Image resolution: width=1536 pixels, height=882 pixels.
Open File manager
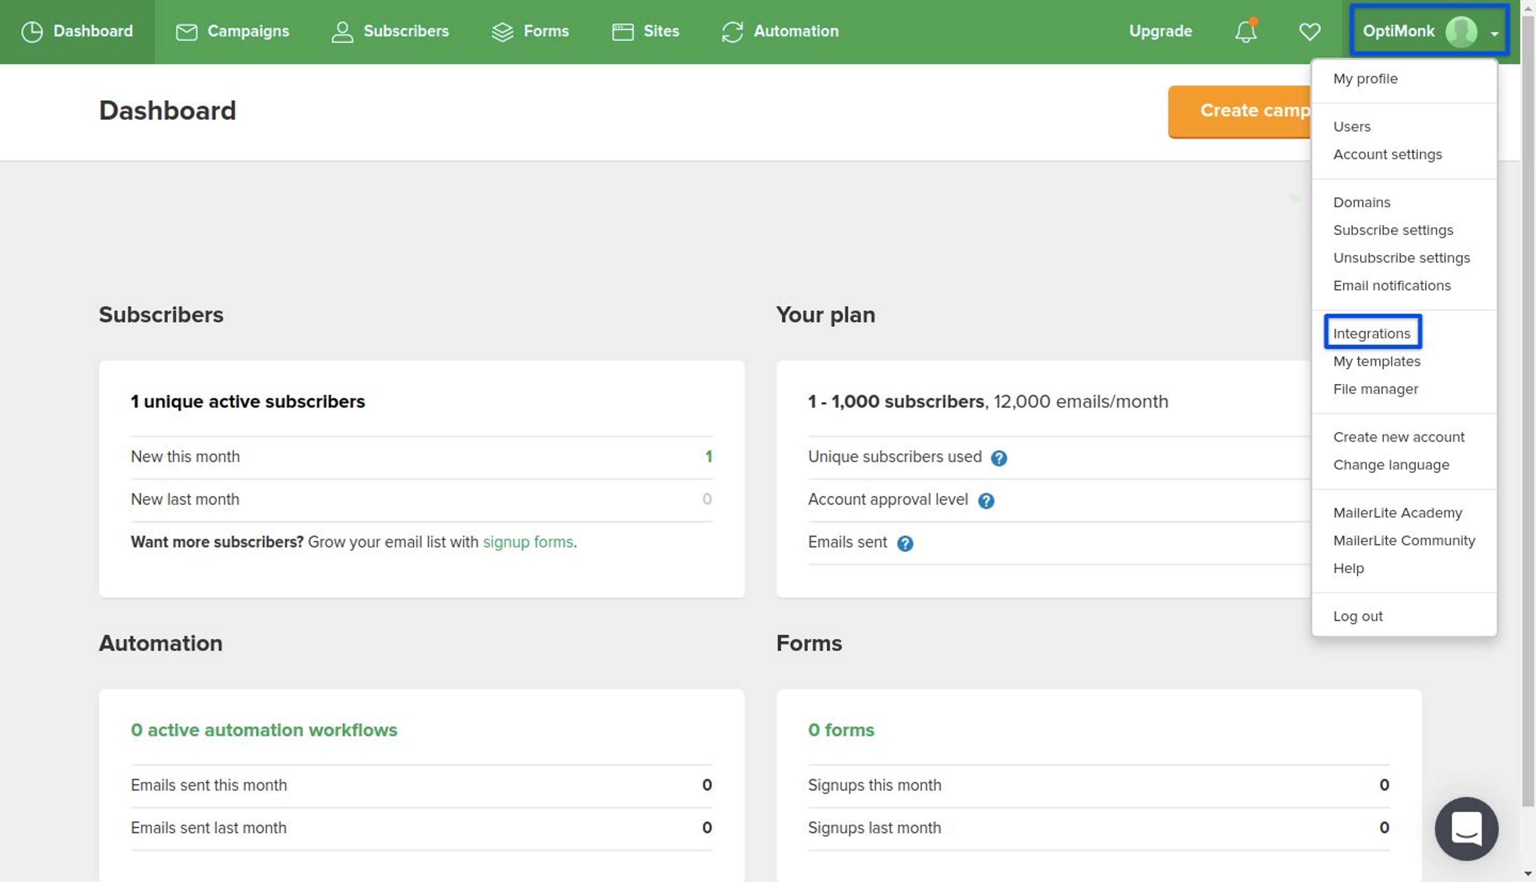click(1375, 390)
